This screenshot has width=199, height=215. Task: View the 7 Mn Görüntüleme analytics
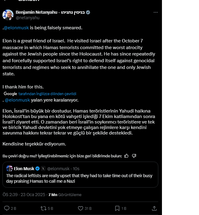pos(65,195)
